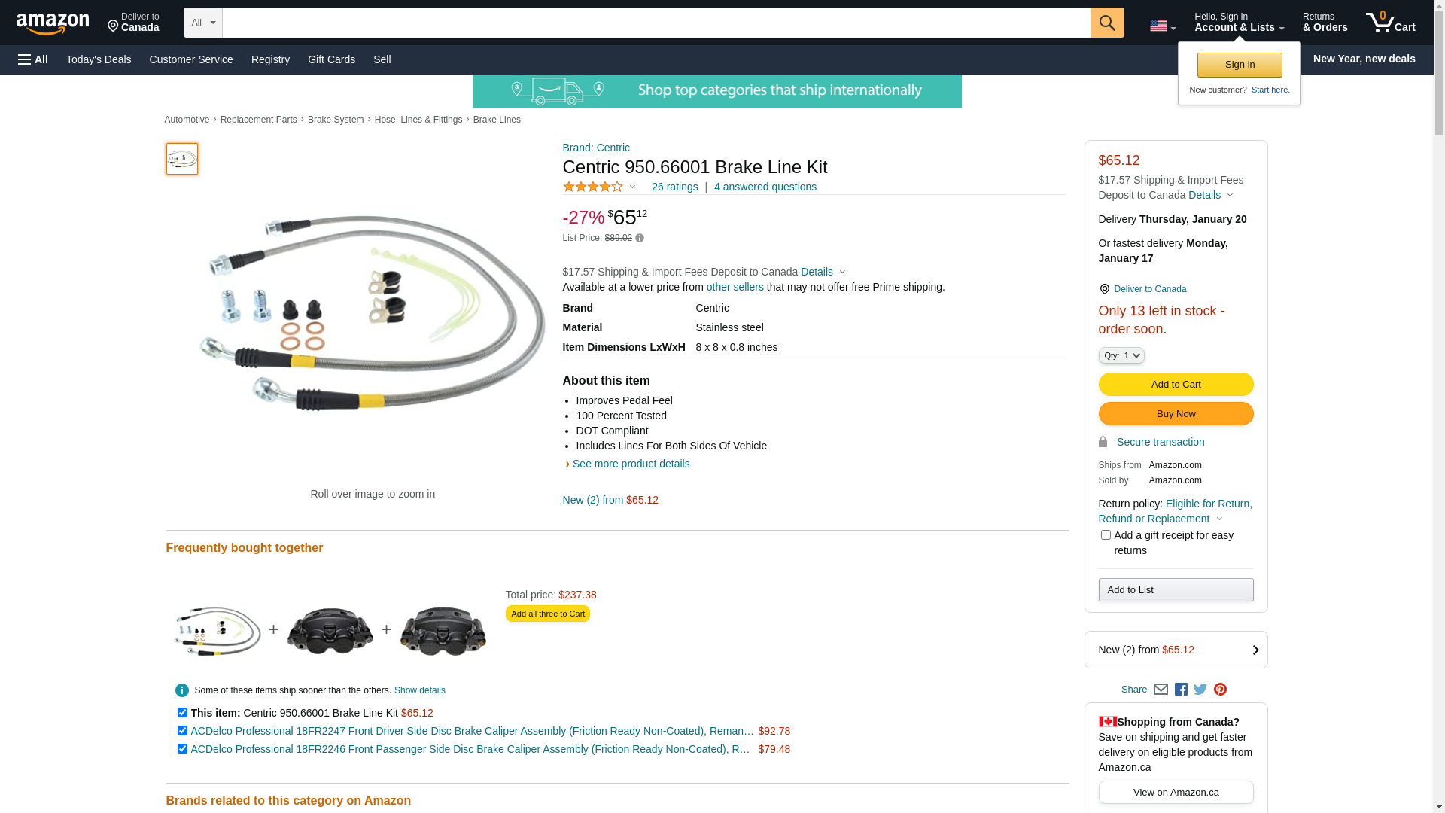Image resolution: width=1445 pixels, height=813 pixels.
Task: Share product on Facebook icon
Action: click(x=1181, y=690)
